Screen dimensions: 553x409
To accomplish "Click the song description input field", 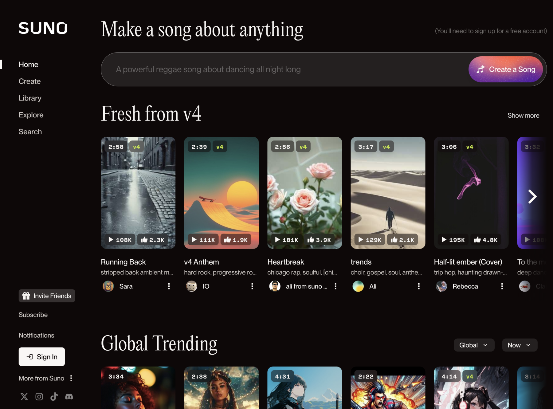I will (x=283, y=69).
